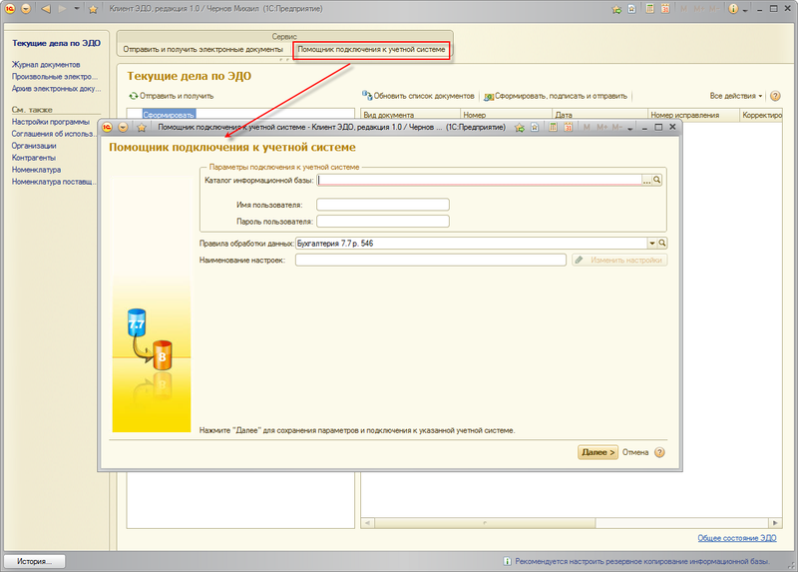Viewport: 798px width, 572px height.
Task: Open navigation history dropdown arrow in main window
Action: pos(77,9)
